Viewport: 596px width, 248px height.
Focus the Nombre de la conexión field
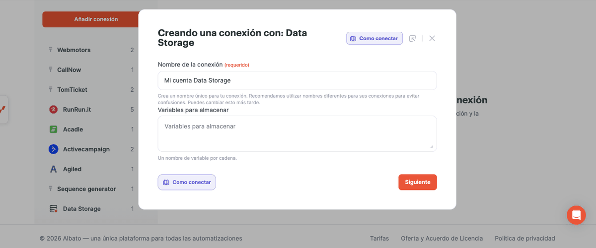coord(297,80)
